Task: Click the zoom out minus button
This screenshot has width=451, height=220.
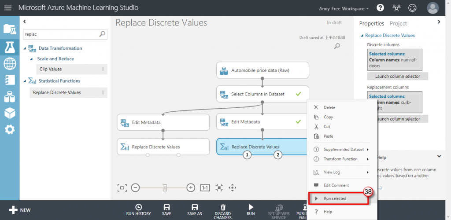Action: click(136, 188)
